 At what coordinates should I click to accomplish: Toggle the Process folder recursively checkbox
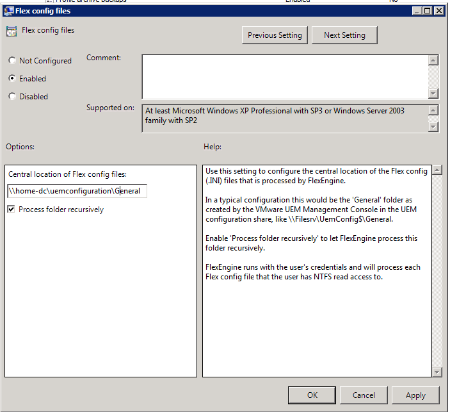click(12, 210)
